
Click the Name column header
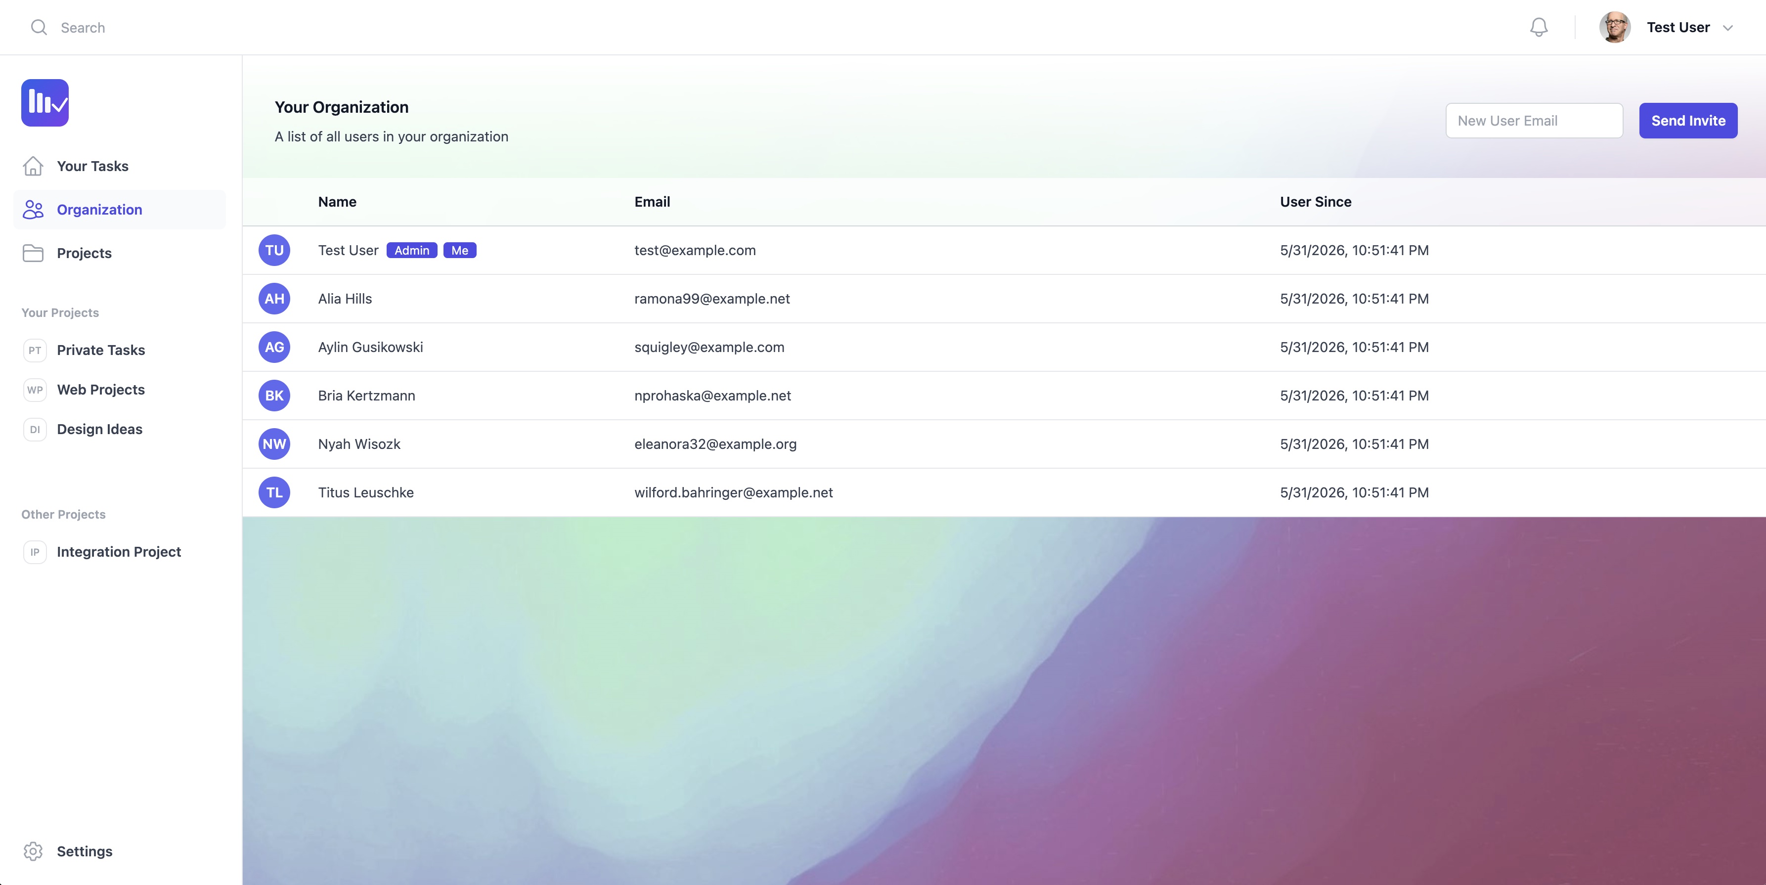pyautogui.click(x=337, y=202)
